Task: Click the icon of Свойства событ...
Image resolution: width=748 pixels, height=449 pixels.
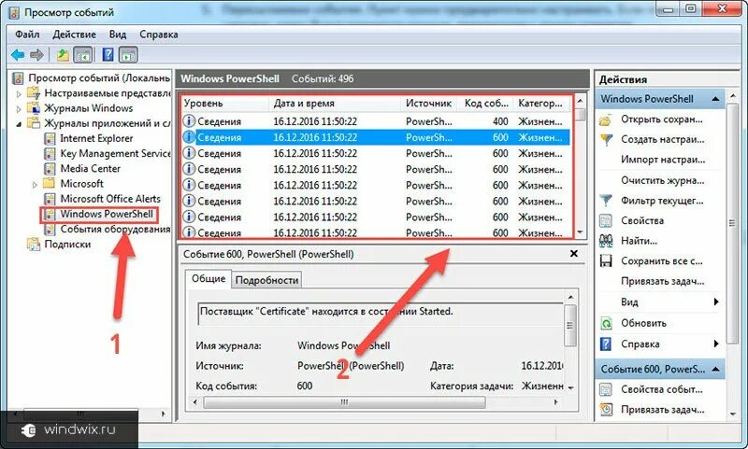Action: (606, 389)
